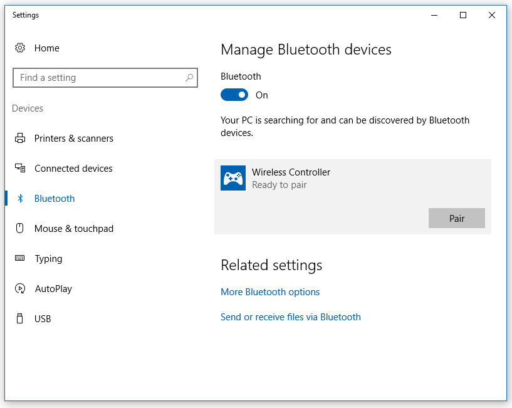Pair the Wireless Controller
This screenshot has height=408, width=512.
coord(456,218)
